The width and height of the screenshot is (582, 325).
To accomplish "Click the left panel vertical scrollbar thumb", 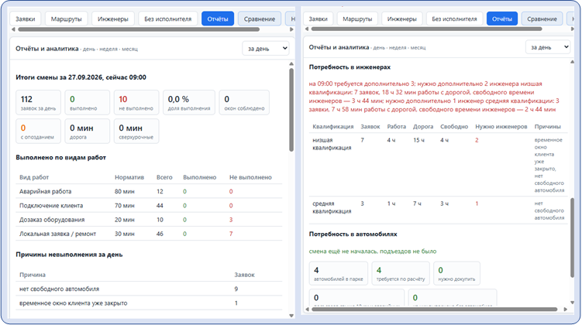I will click(x=291, y=110).
